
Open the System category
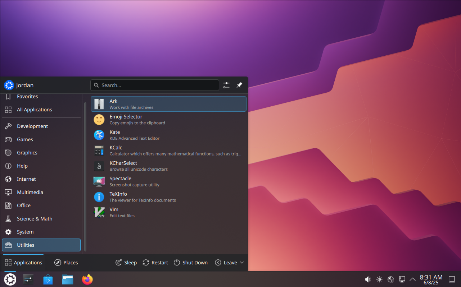pos(41,232)
